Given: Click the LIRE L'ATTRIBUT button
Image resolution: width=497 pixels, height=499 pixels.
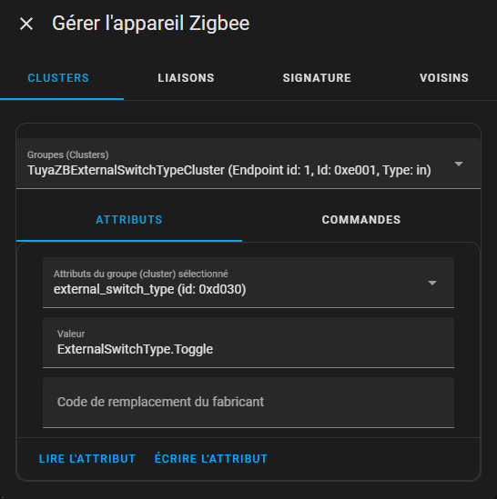Looking at the screenshot, I should 87,459.
